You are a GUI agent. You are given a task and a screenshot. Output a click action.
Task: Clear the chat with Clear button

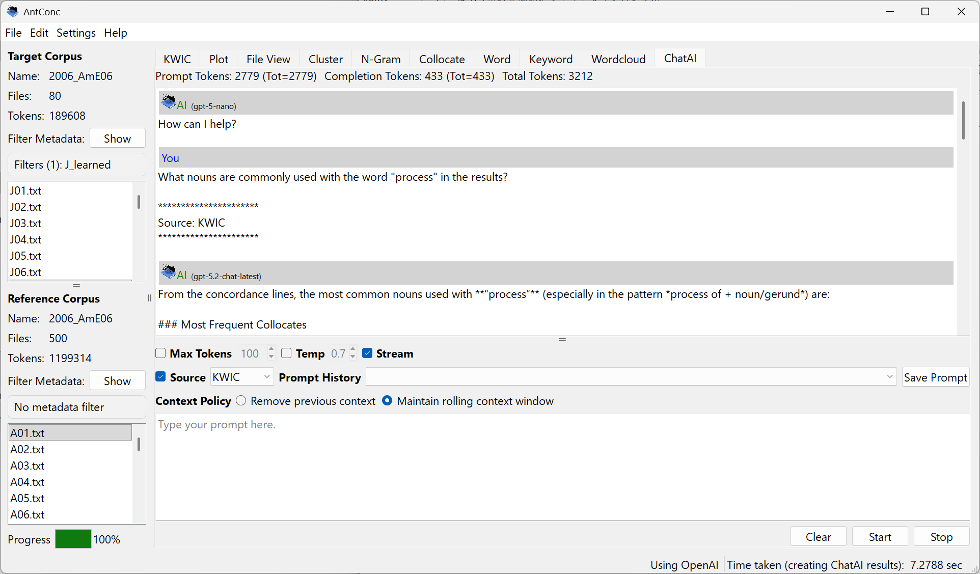tap(819, 537)
